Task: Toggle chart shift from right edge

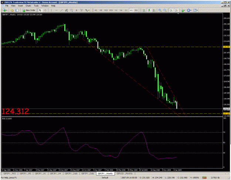Action: pyautogui.click(x=176, y=10)
